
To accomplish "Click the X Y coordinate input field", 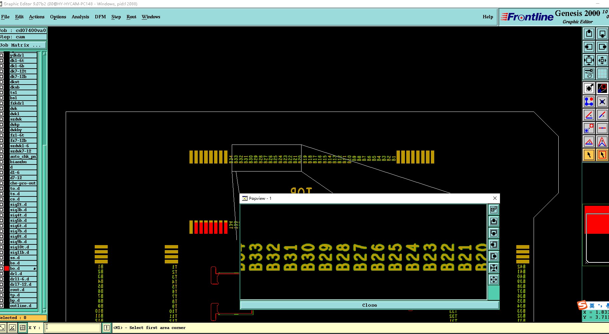I will pos(73,328).
